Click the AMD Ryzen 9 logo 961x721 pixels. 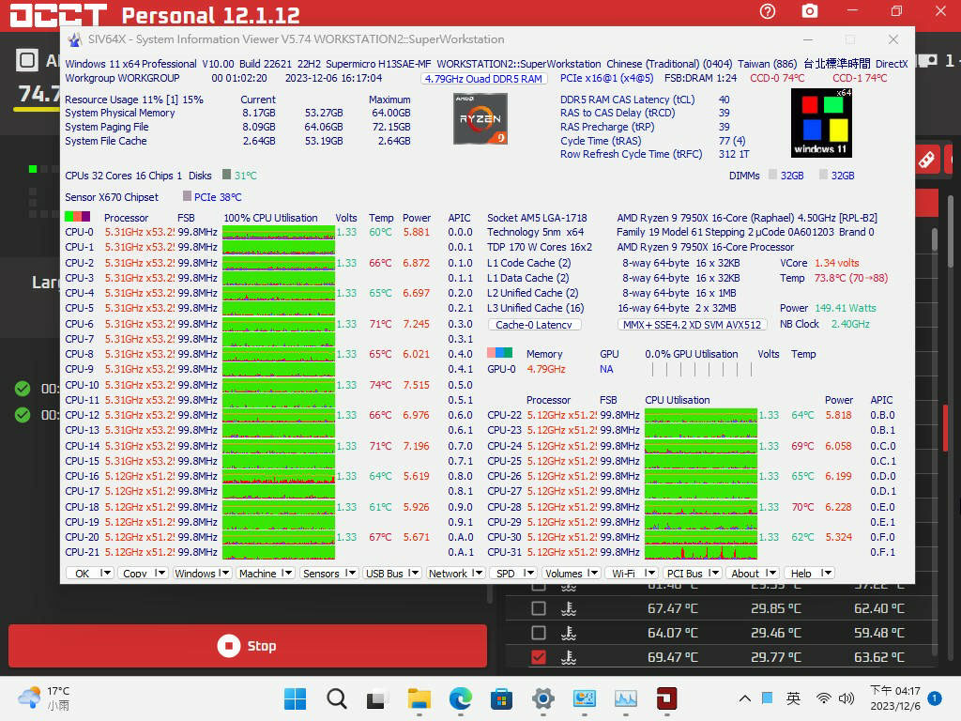click(x=480, y=119)
